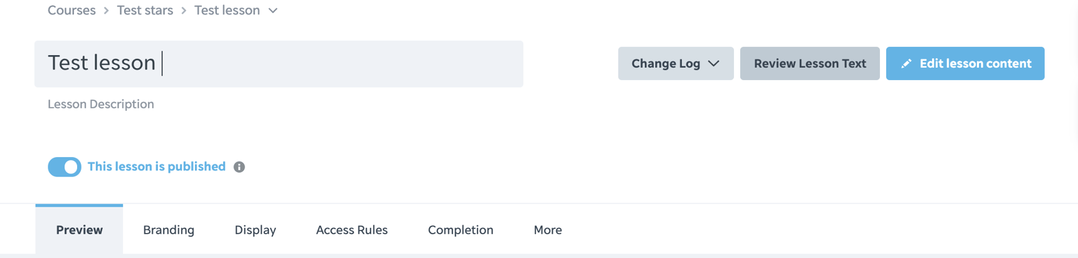Open the Test lesson breadcrumb dropdown arrow
The width and height of the screenshot is (1078, 258).
tap(273, 11)
